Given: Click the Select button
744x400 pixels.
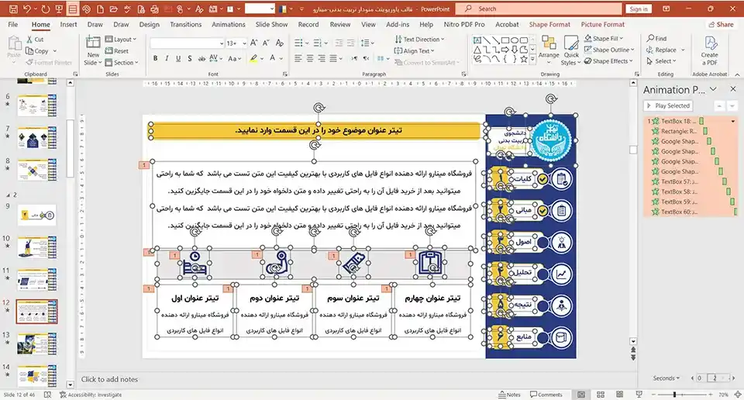Looking at the screenshot, I should pos(661,61).
